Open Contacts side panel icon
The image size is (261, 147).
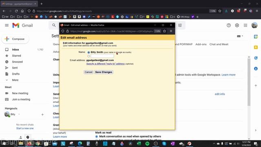(256, 69)
